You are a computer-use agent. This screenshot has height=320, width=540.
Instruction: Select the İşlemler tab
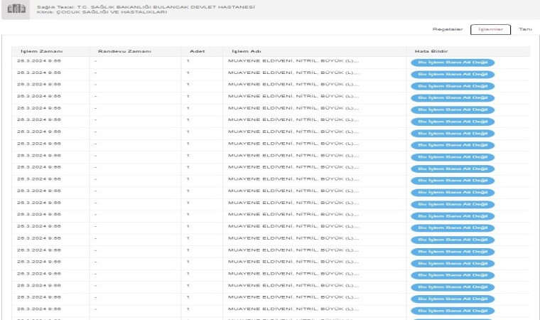(490, 29)
